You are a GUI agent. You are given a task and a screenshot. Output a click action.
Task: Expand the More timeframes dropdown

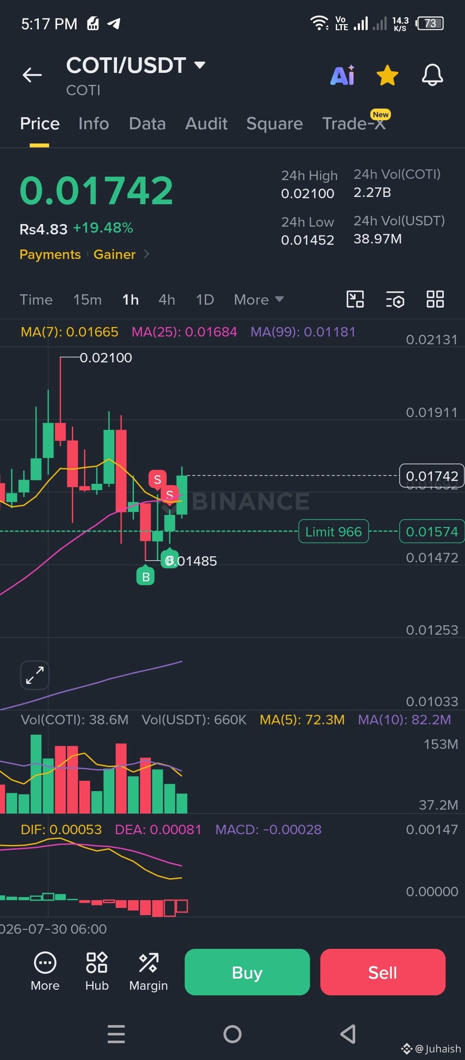(259, 299)
